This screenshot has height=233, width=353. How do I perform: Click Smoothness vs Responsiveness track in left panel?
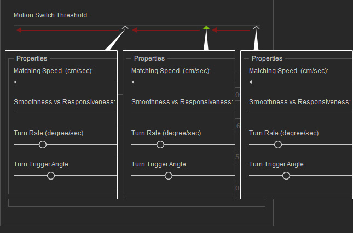tap(65, 113)
